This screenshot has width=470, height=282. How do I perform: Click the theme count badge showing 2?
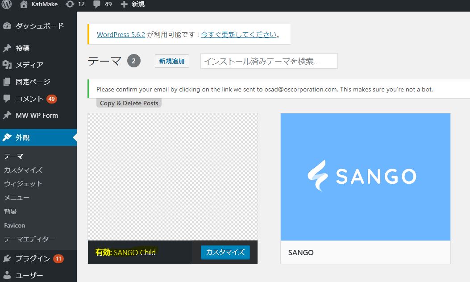click(134, 61)
